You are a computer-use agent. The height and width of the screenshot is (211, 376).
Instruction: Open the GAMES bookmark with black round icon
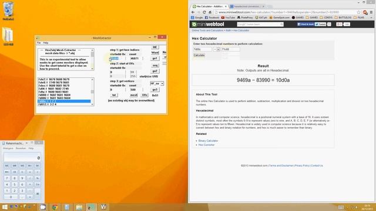coord(298,18)
